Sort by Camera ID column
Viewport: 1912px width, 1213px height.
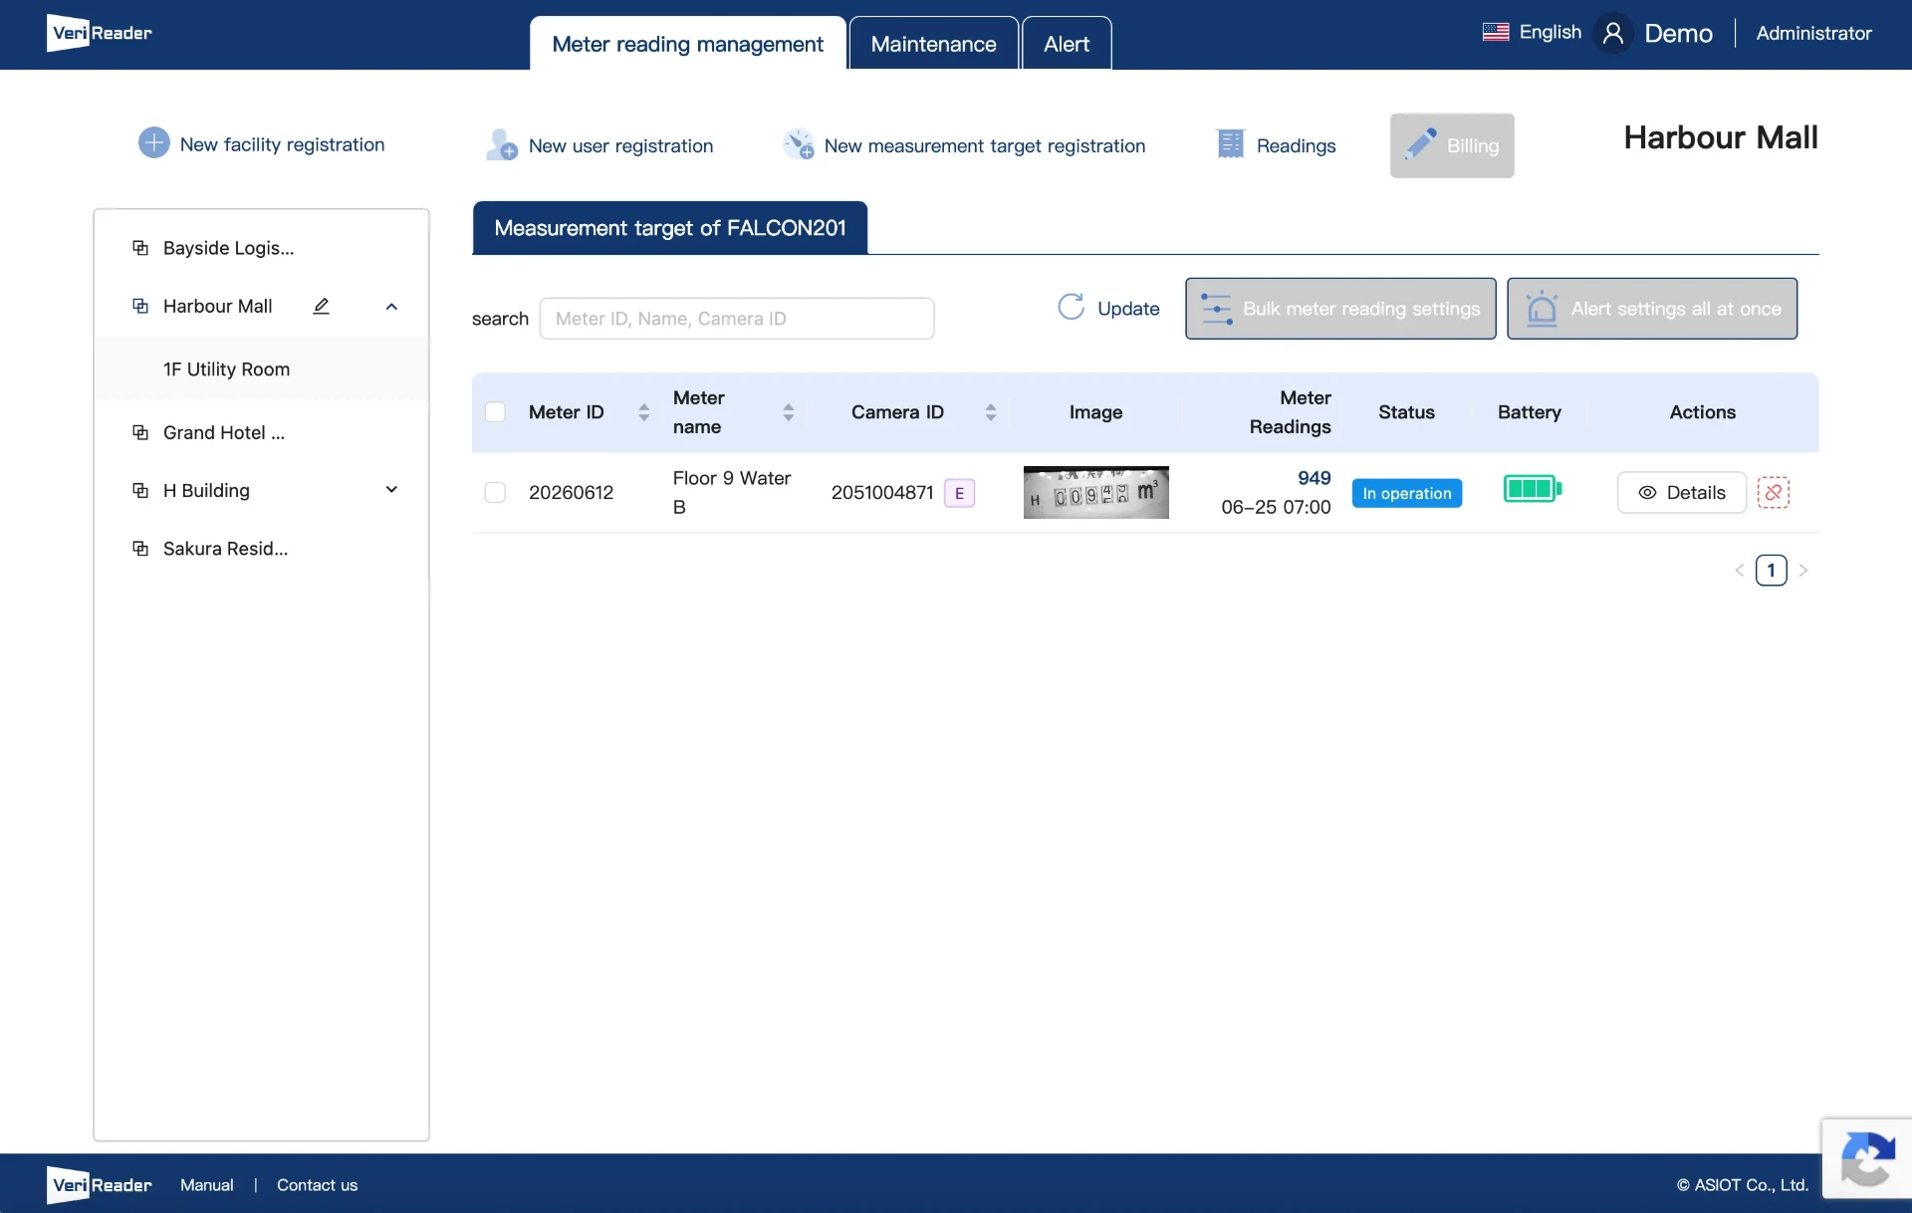coord(990,412)
